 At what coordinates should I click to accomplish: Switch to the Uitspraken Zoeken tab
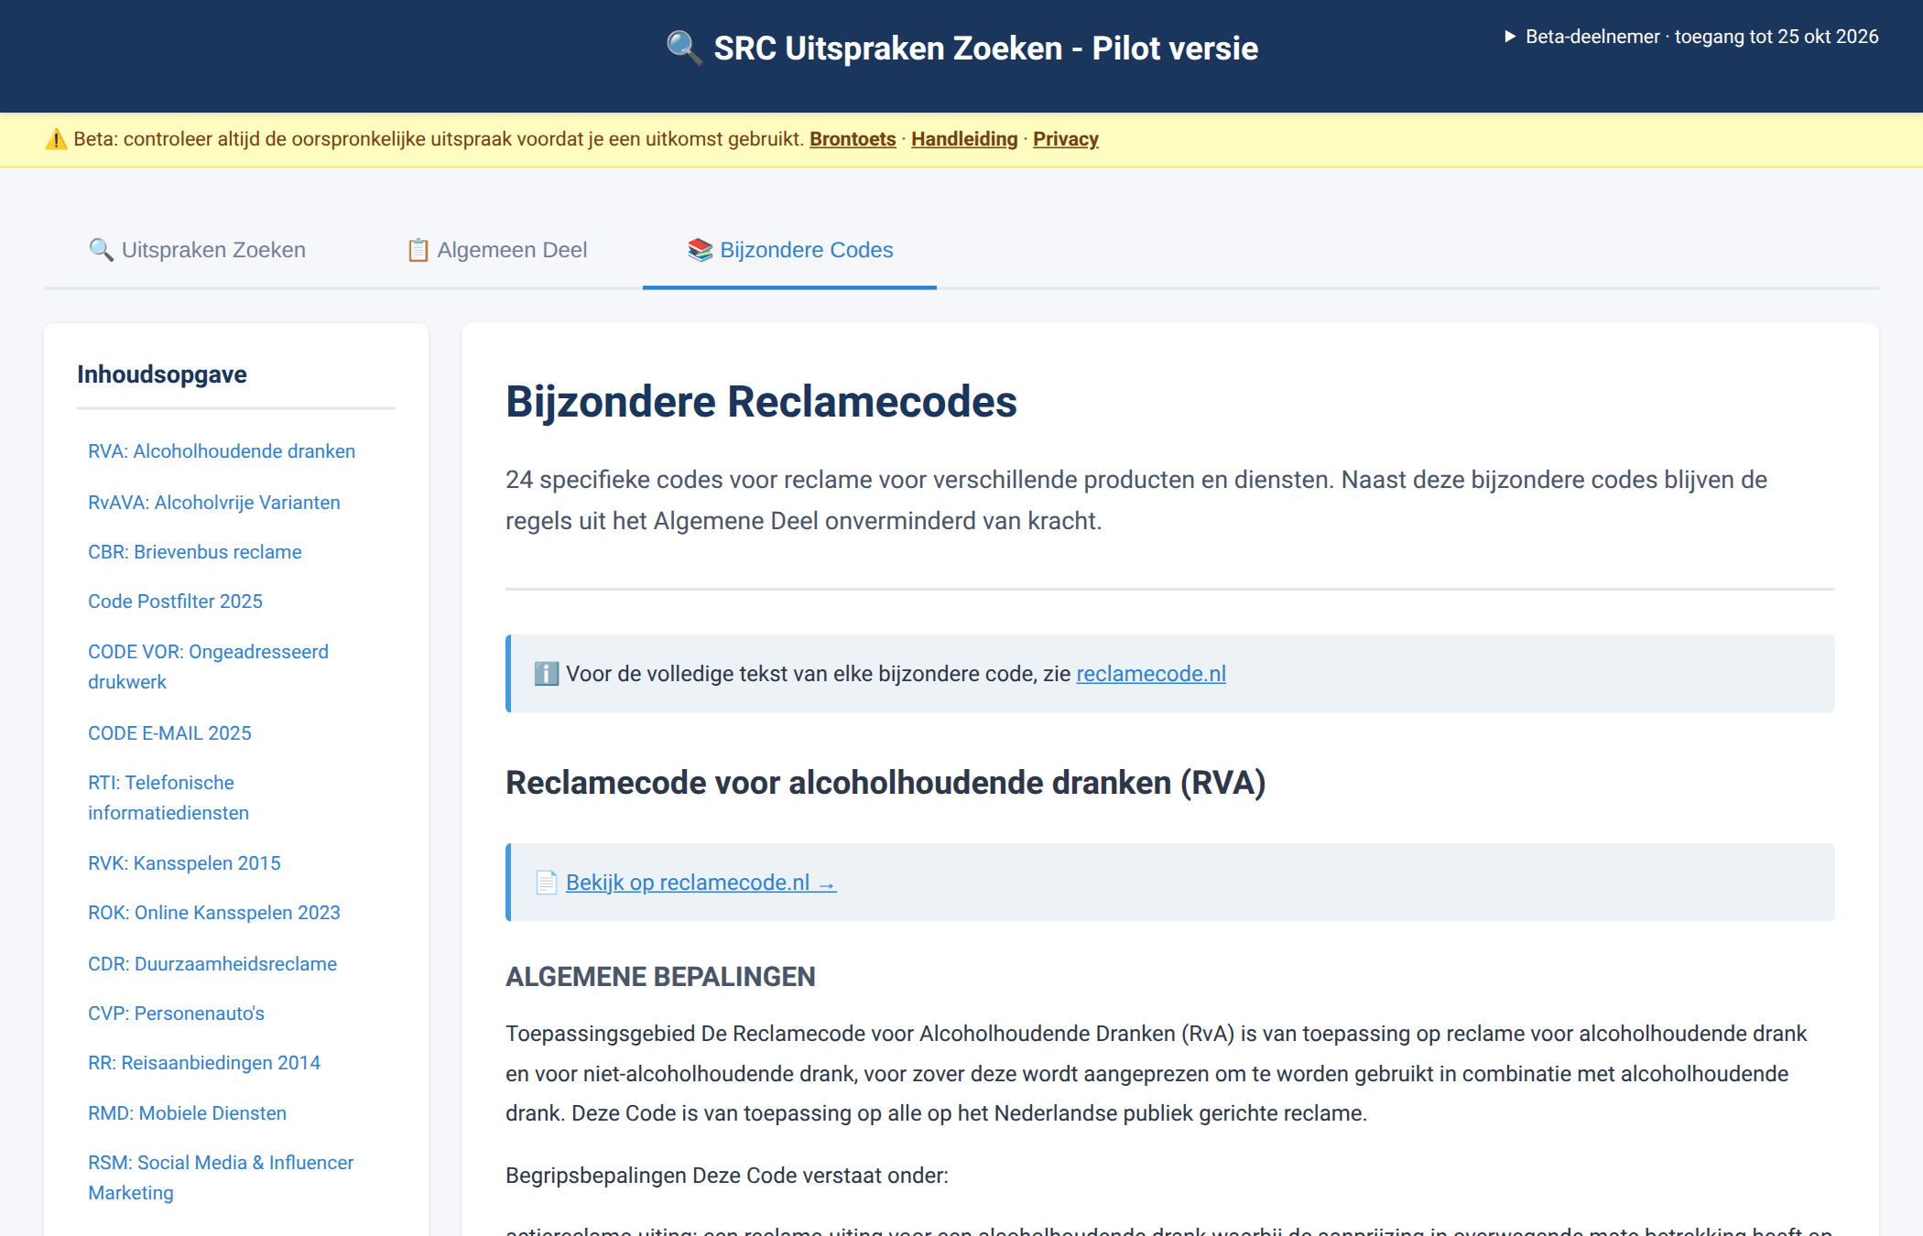197,250
